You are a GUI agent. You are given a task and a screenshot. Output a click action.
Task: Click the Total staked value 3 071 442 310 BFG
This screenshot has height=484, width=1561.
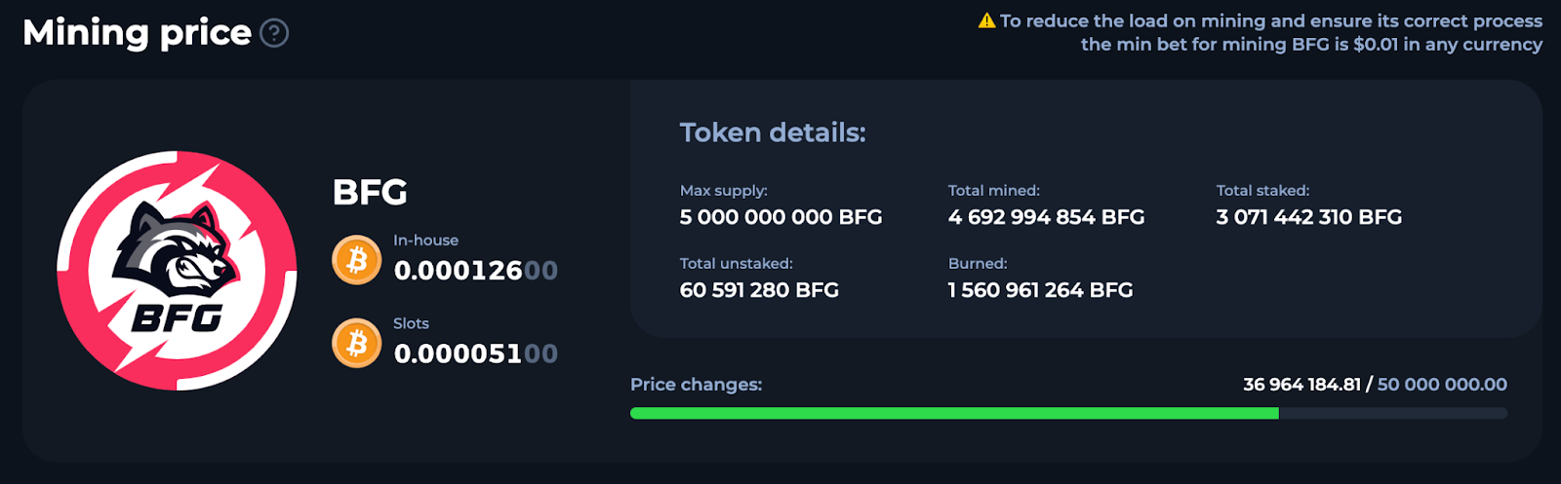coord(1308,217)
